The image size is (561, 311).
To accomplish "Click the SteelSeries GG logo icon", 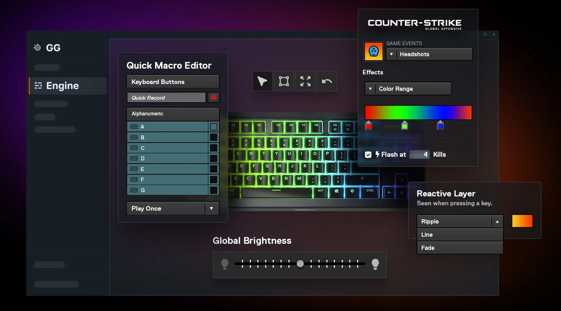I will (38, 48).
